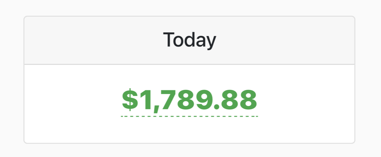This screenshot has width=381, height=157.
Task: Click the white space below the dashed underline
Action: click(189, 130)
